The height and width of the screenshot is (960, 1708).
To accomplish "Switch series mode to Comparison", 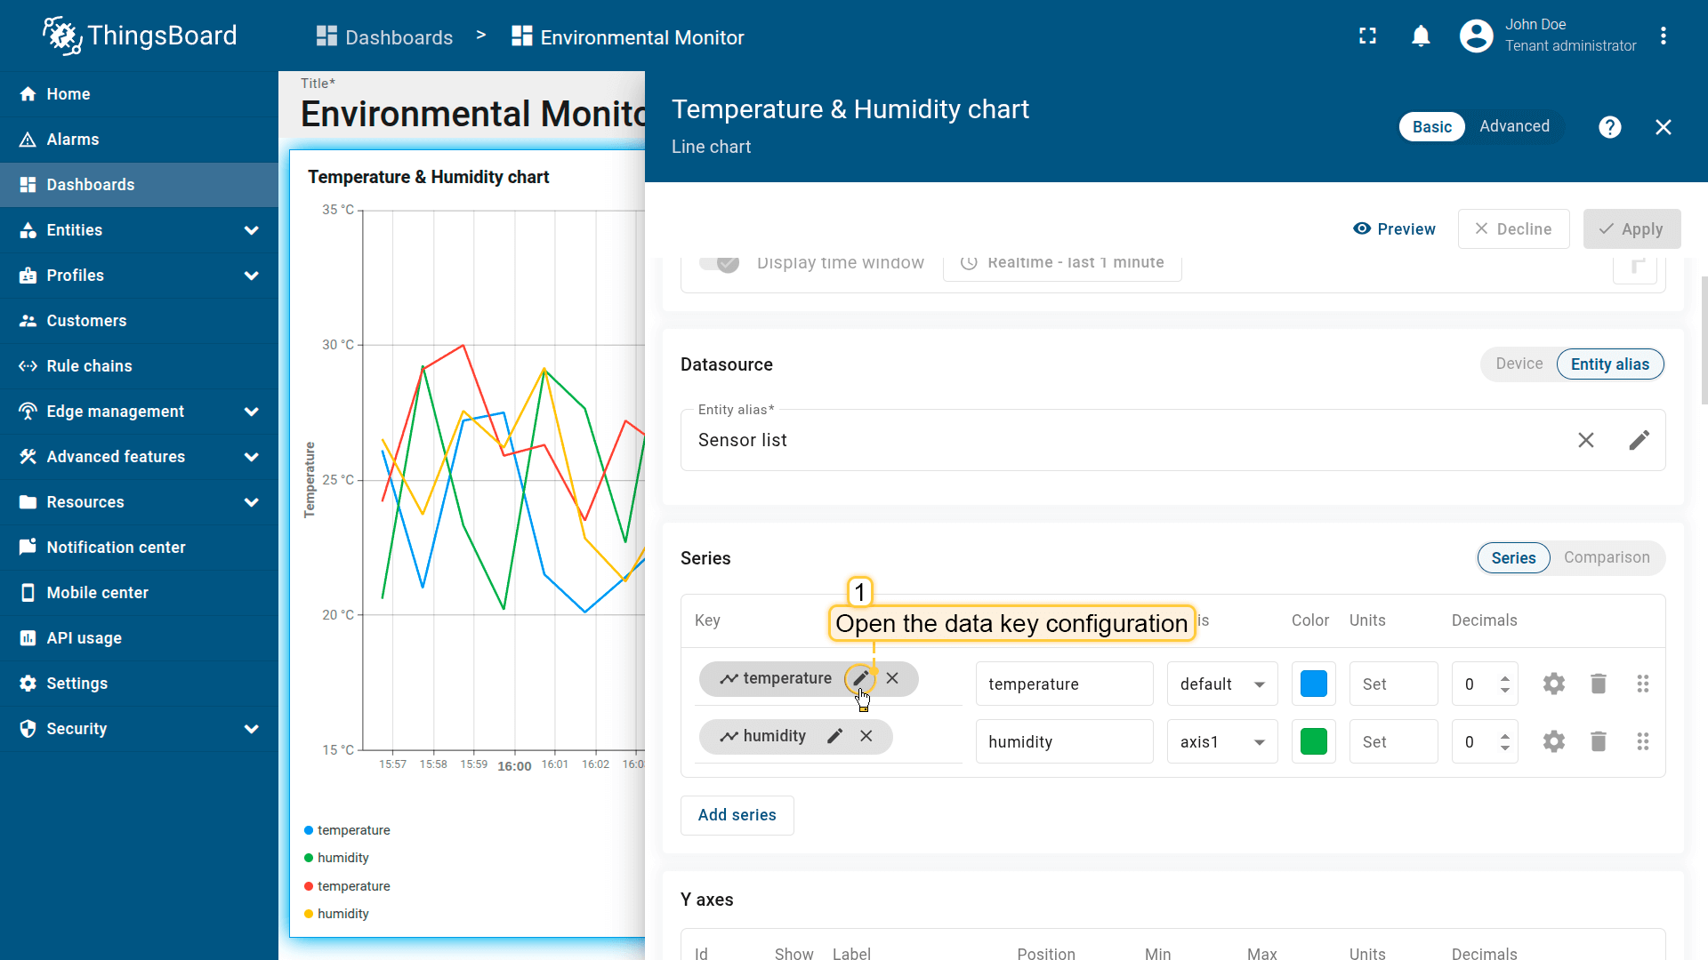I will [1606, 557].
